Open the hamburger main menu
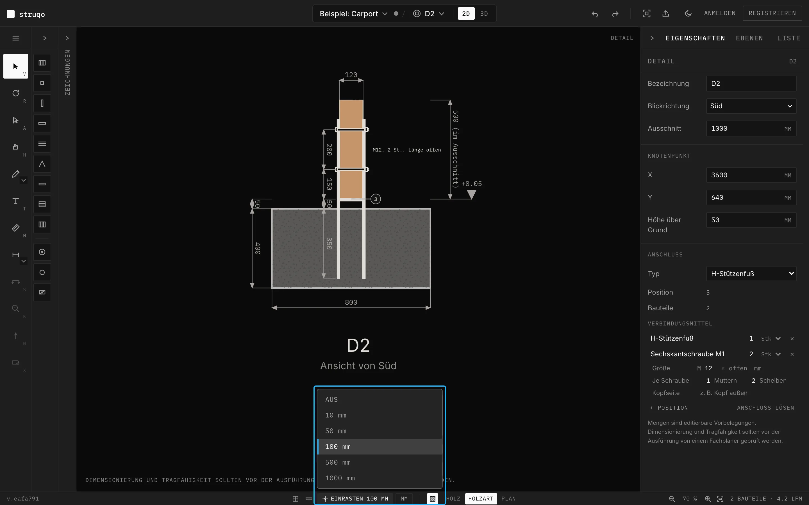The image size is (809, 505). [15, 38]
